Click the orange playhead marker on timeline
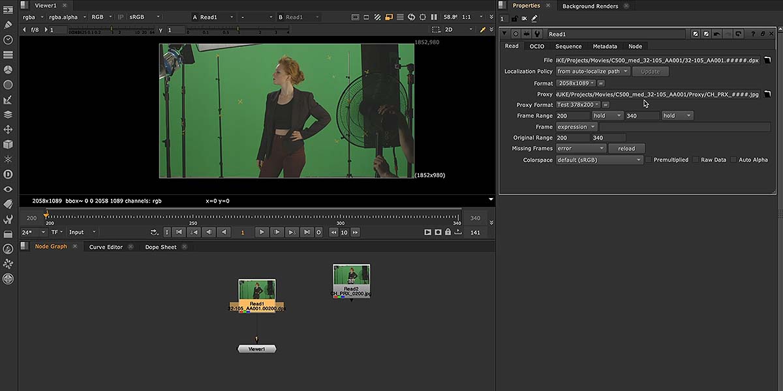Image resolution: width=783 pixels, height=391 pixels. coord(46,214)
